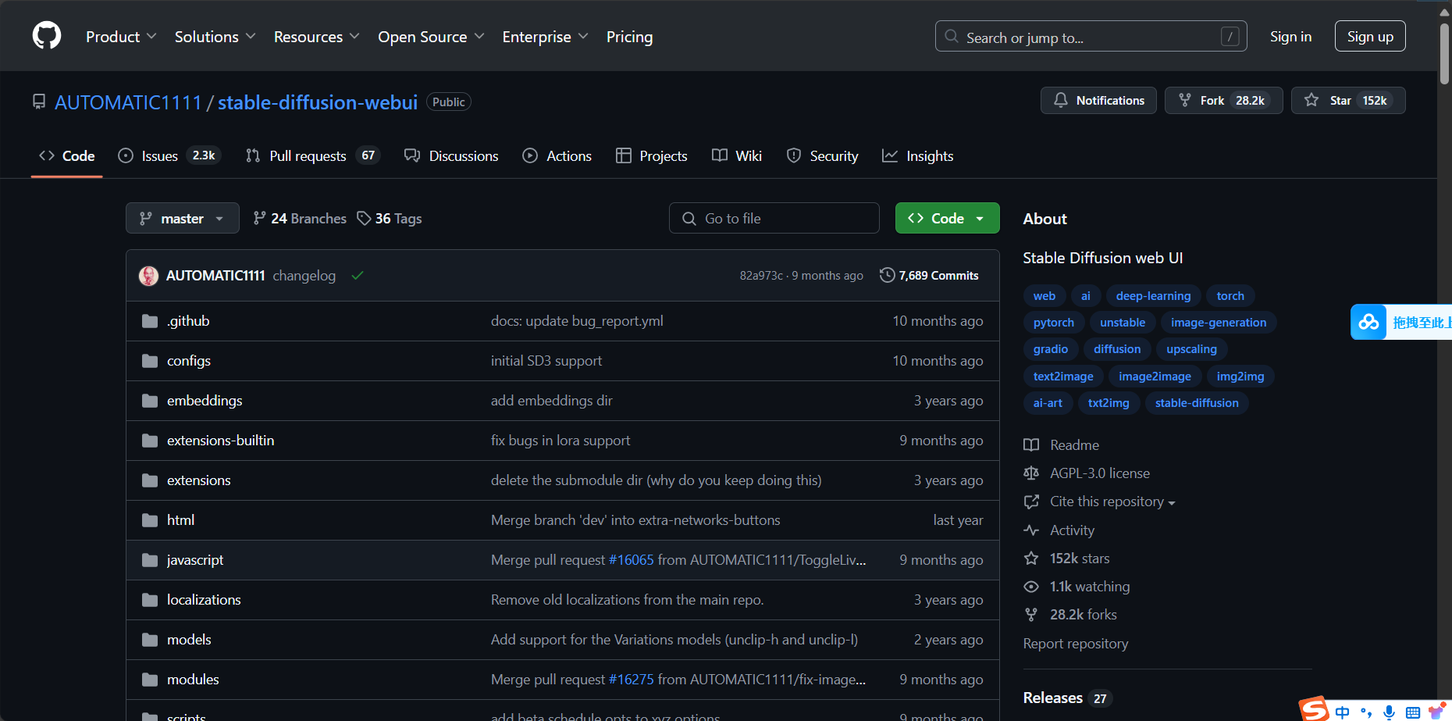Open the Security tab
The width and height of the screenshot is (1452, 721).
tap(823, 155)
